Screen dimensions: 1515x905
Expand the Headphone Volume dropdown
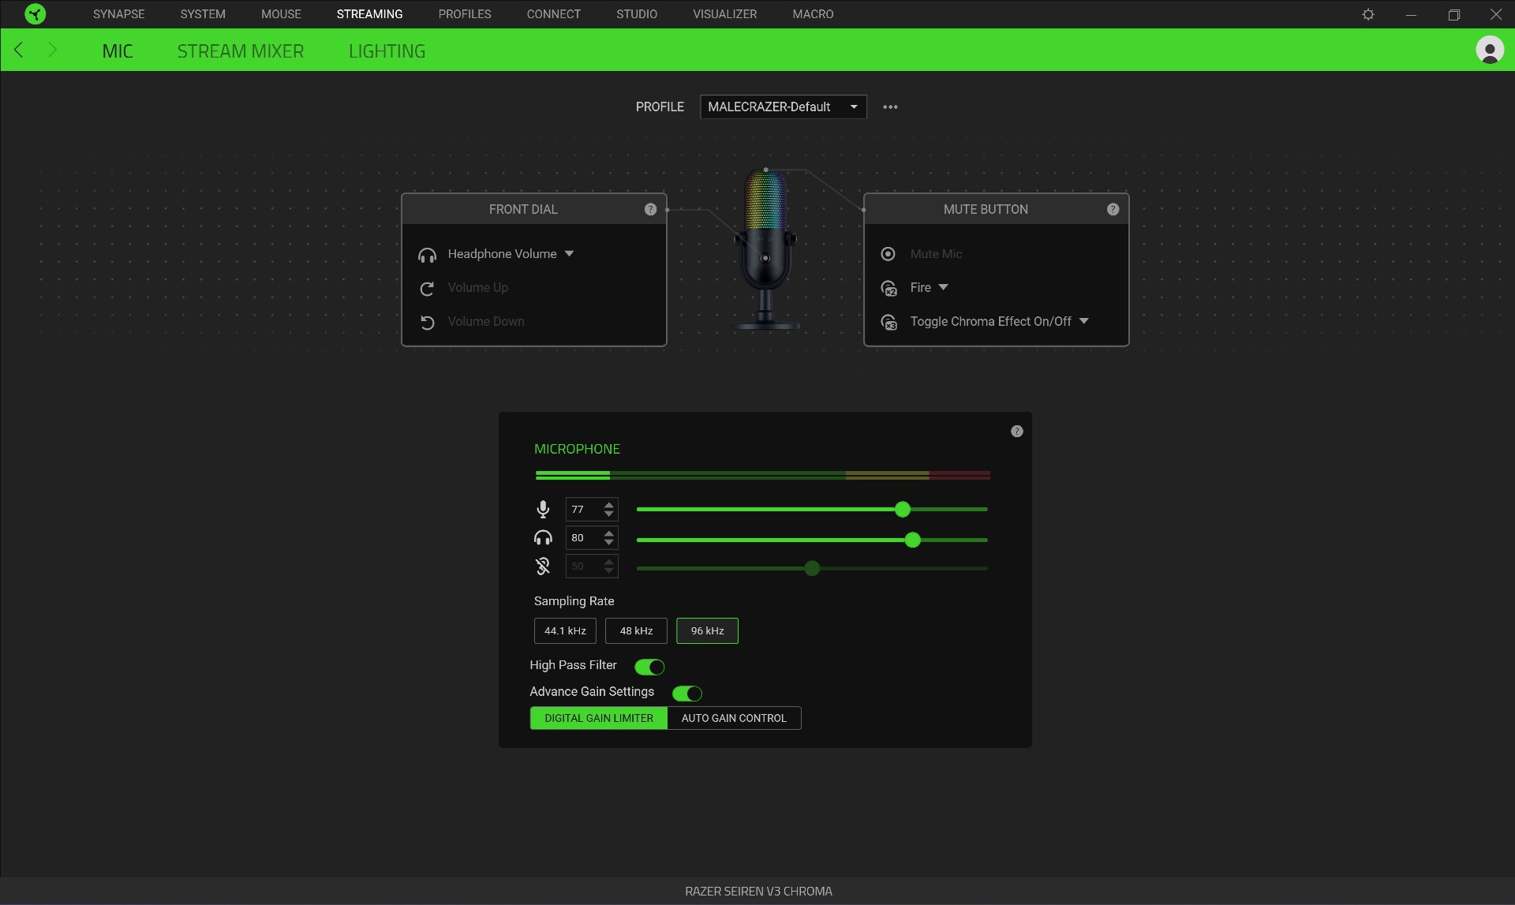[569, 253]
